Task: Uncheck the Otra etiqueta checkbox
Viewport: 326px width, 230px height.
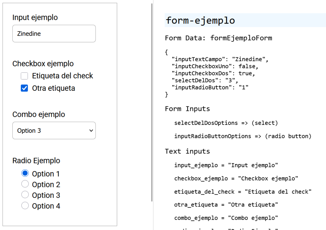Action: pyautogui.click(x=25, y=88)
